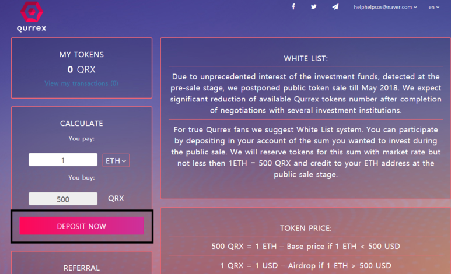
Task: Click the '1 QRX = 1 USD' airdrop line
Action: pos(306,265)
